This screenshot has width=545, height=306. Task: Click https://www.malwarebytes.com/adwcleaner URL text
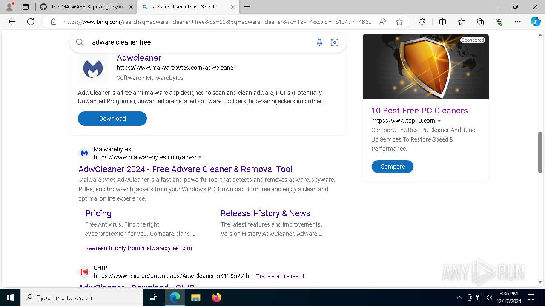click(176, 68)
